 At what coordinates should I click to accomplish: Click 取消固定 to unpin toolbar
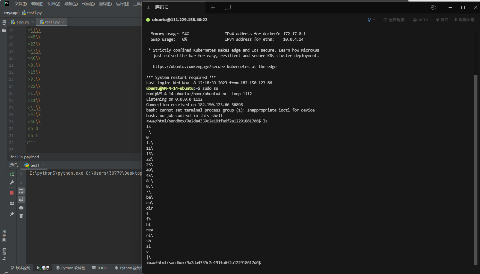click(464, 20)
